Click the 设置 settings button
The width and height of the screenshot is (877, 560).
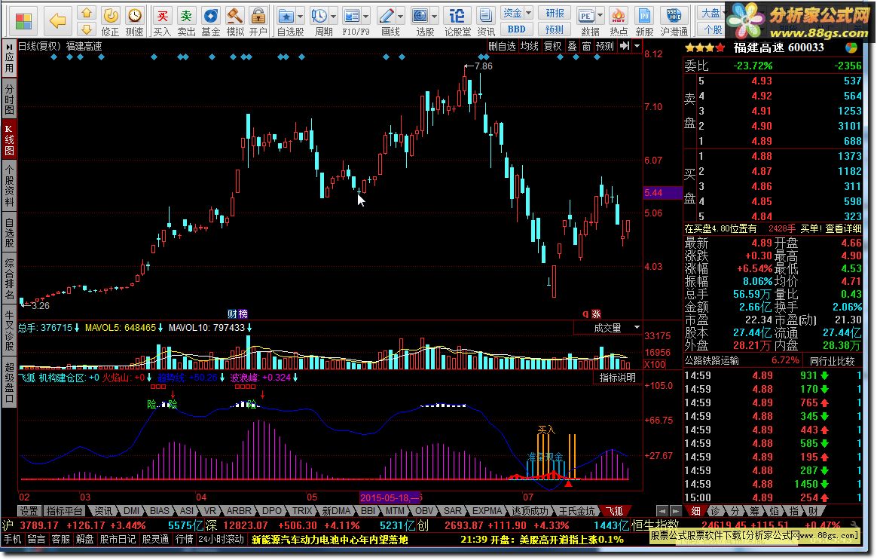click(29, 511)
